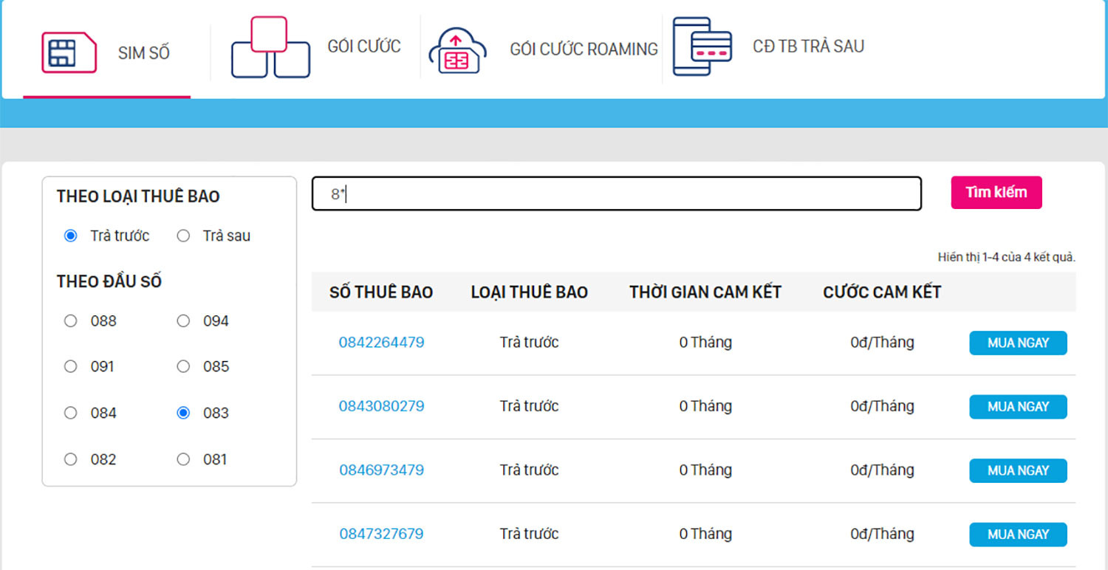Choose the 082 prefix radio button
The width and height of the screenshot is (1108, 570).
coord(71,459)
